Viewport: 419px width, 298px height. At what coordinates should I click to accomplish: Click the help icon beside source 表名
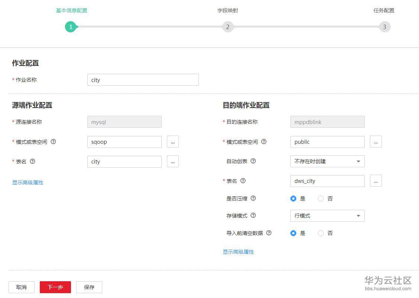pos(32,161)
